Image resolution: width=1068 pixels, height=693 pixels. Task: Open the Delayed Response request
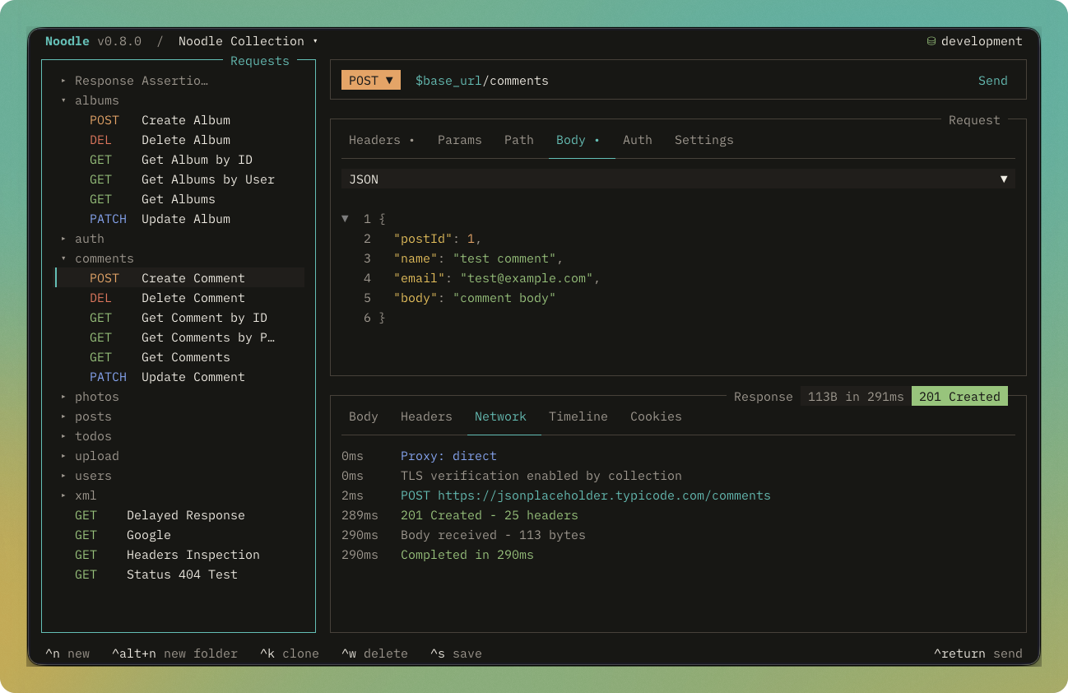[x=179, y=515]
